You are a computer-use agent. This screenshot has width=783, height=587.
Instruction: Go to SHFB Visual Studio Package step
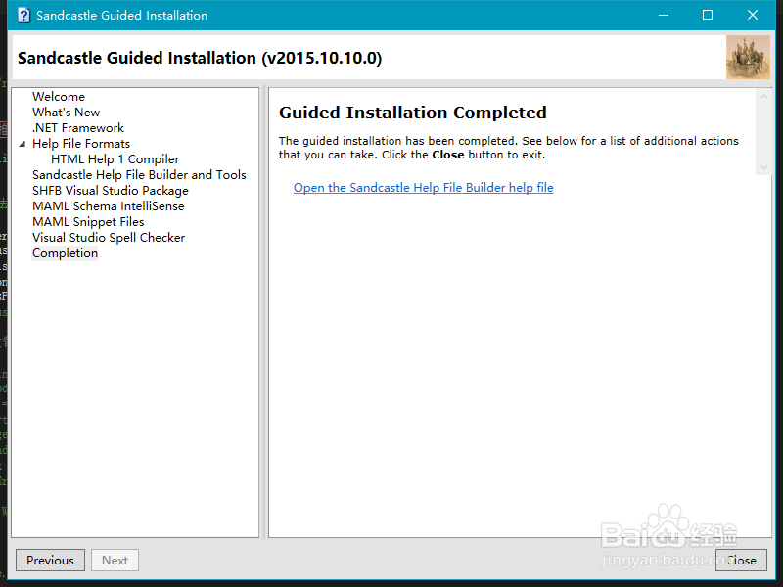(x=111, y=191)
